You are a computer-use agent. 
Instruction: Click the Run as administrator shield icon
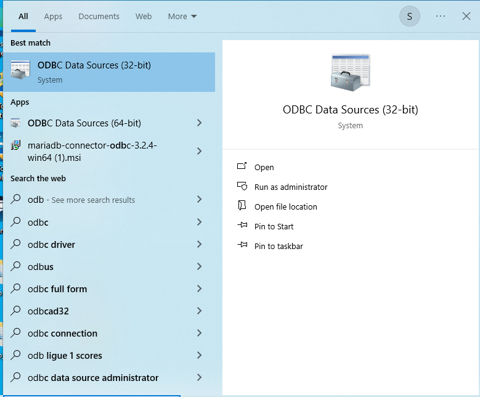[242, 186]
